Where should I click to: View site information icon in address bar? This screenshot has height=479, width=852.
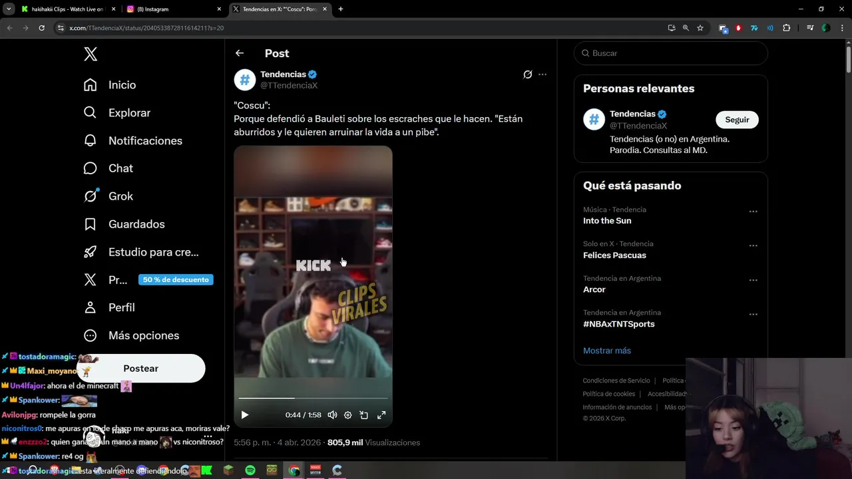pos(60,28)
